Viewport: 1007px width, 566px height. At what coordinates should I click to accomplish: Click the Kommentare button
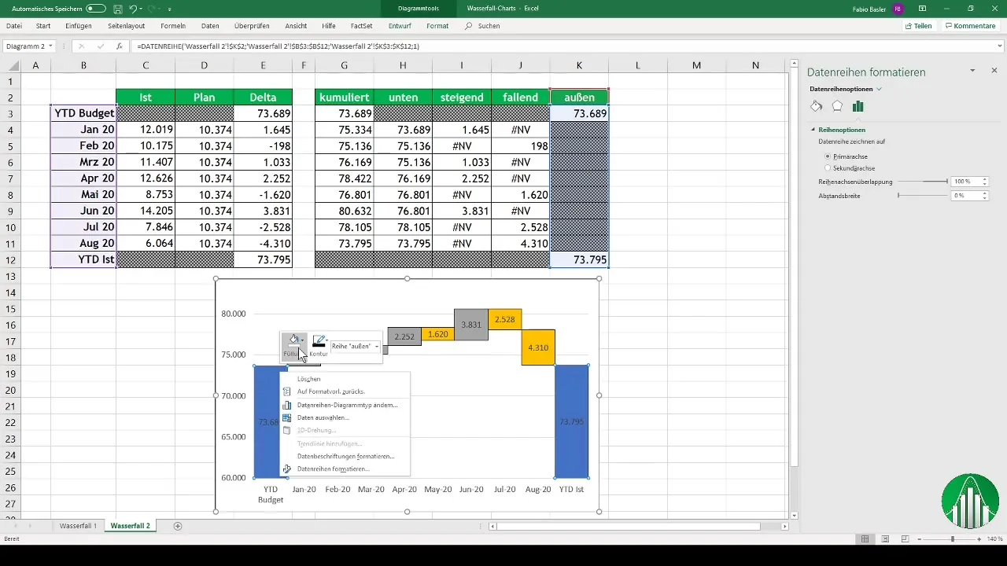click(x=971, y=26)
